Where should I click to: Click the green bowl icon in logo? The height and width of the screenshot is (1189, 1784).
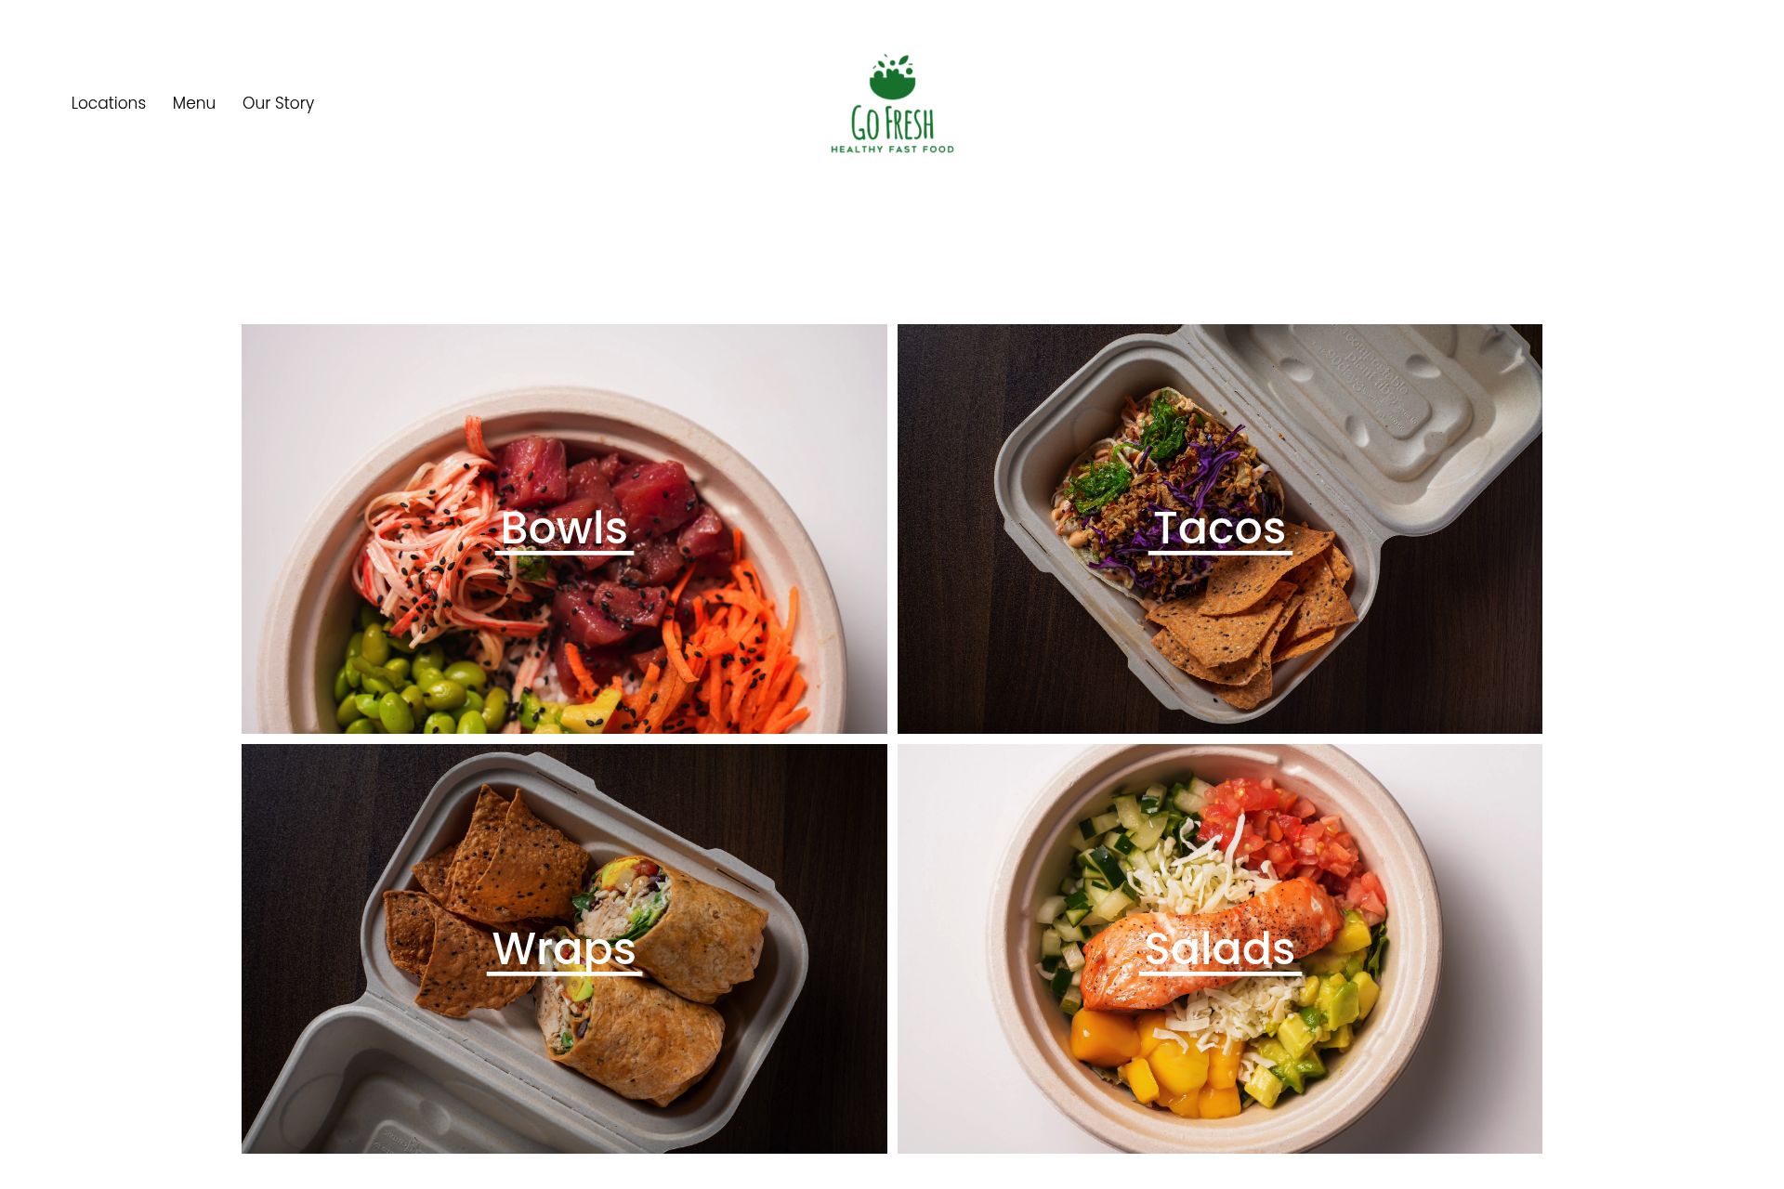[x=893, y=77]
